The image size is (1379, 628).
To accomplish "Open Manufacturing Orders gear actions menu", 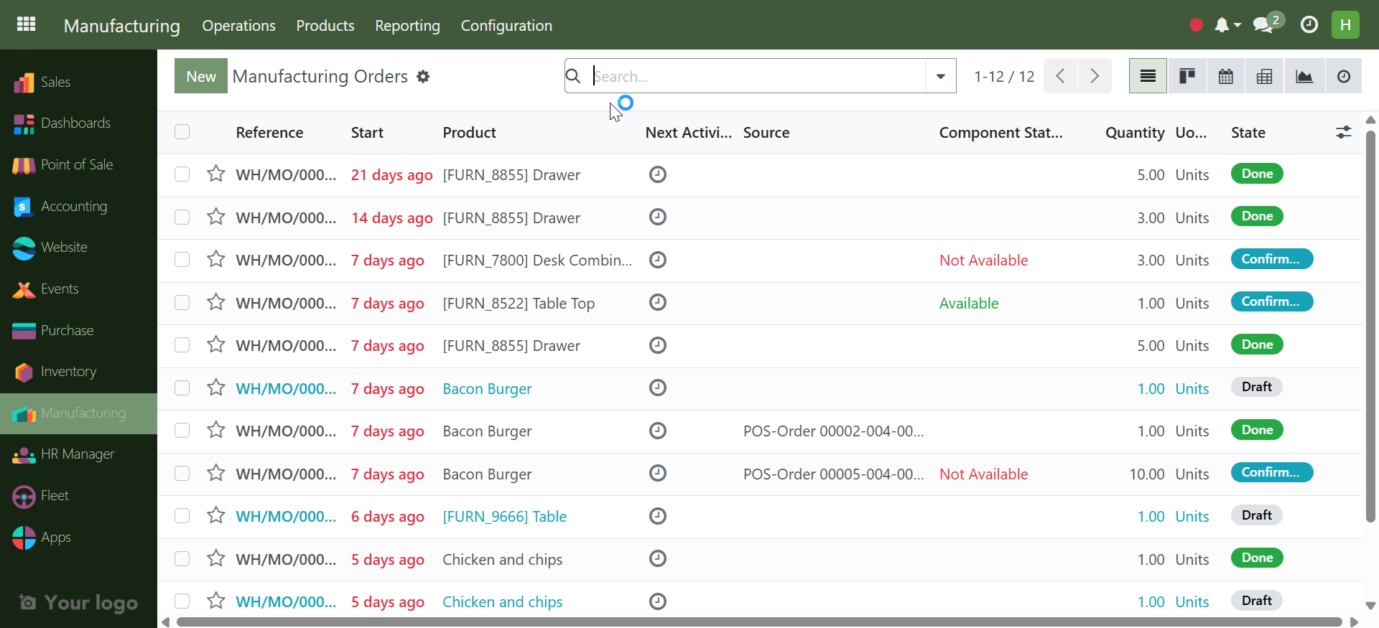I will [x=423, y=76].
